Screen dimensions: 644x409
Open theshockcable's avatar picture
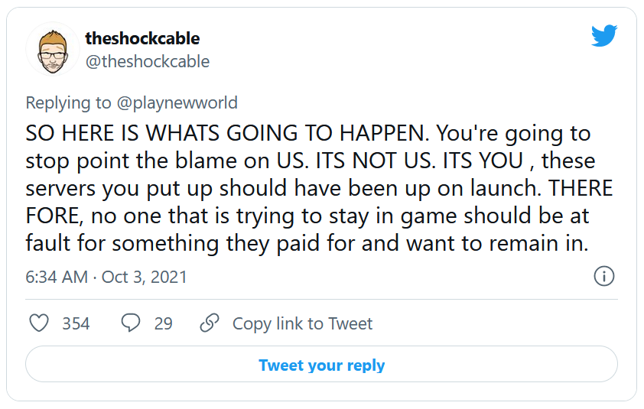51,50
